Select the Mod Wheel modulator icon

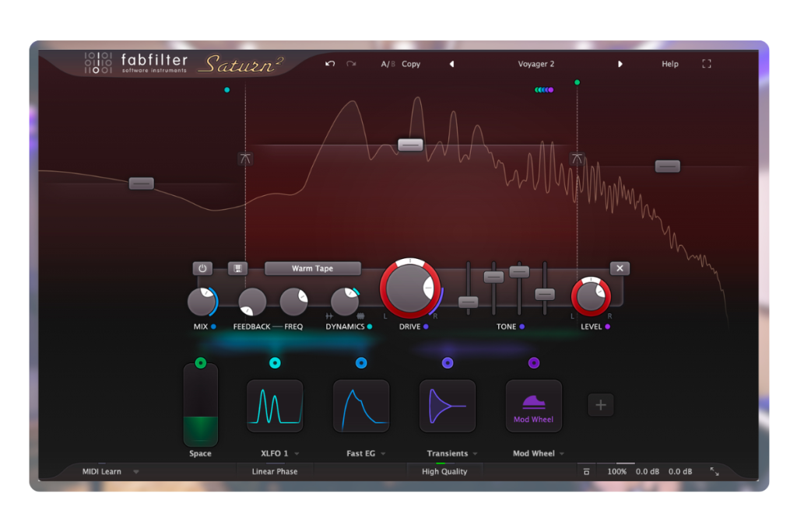pyautogui.click(x=534, y=405)
